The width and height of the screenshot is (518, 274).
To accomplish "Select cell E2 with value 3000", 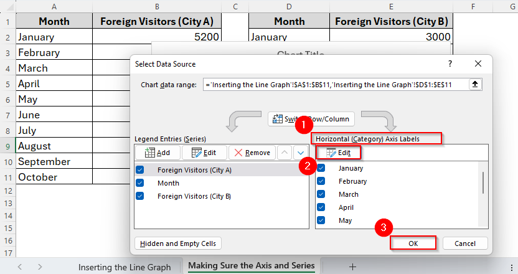I will coord(391,35).
